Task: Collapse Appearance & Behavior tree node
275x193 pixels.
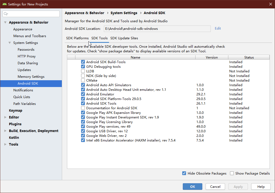Action: point(5,22)
